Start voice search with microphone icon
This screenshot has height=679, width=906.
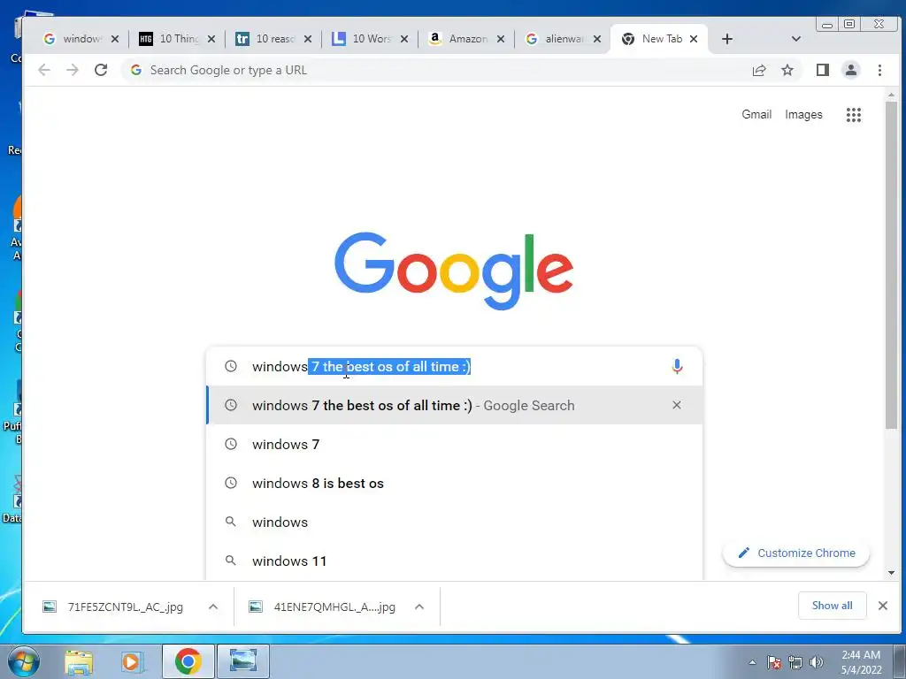pyautogui.click(x=677, y=366)
